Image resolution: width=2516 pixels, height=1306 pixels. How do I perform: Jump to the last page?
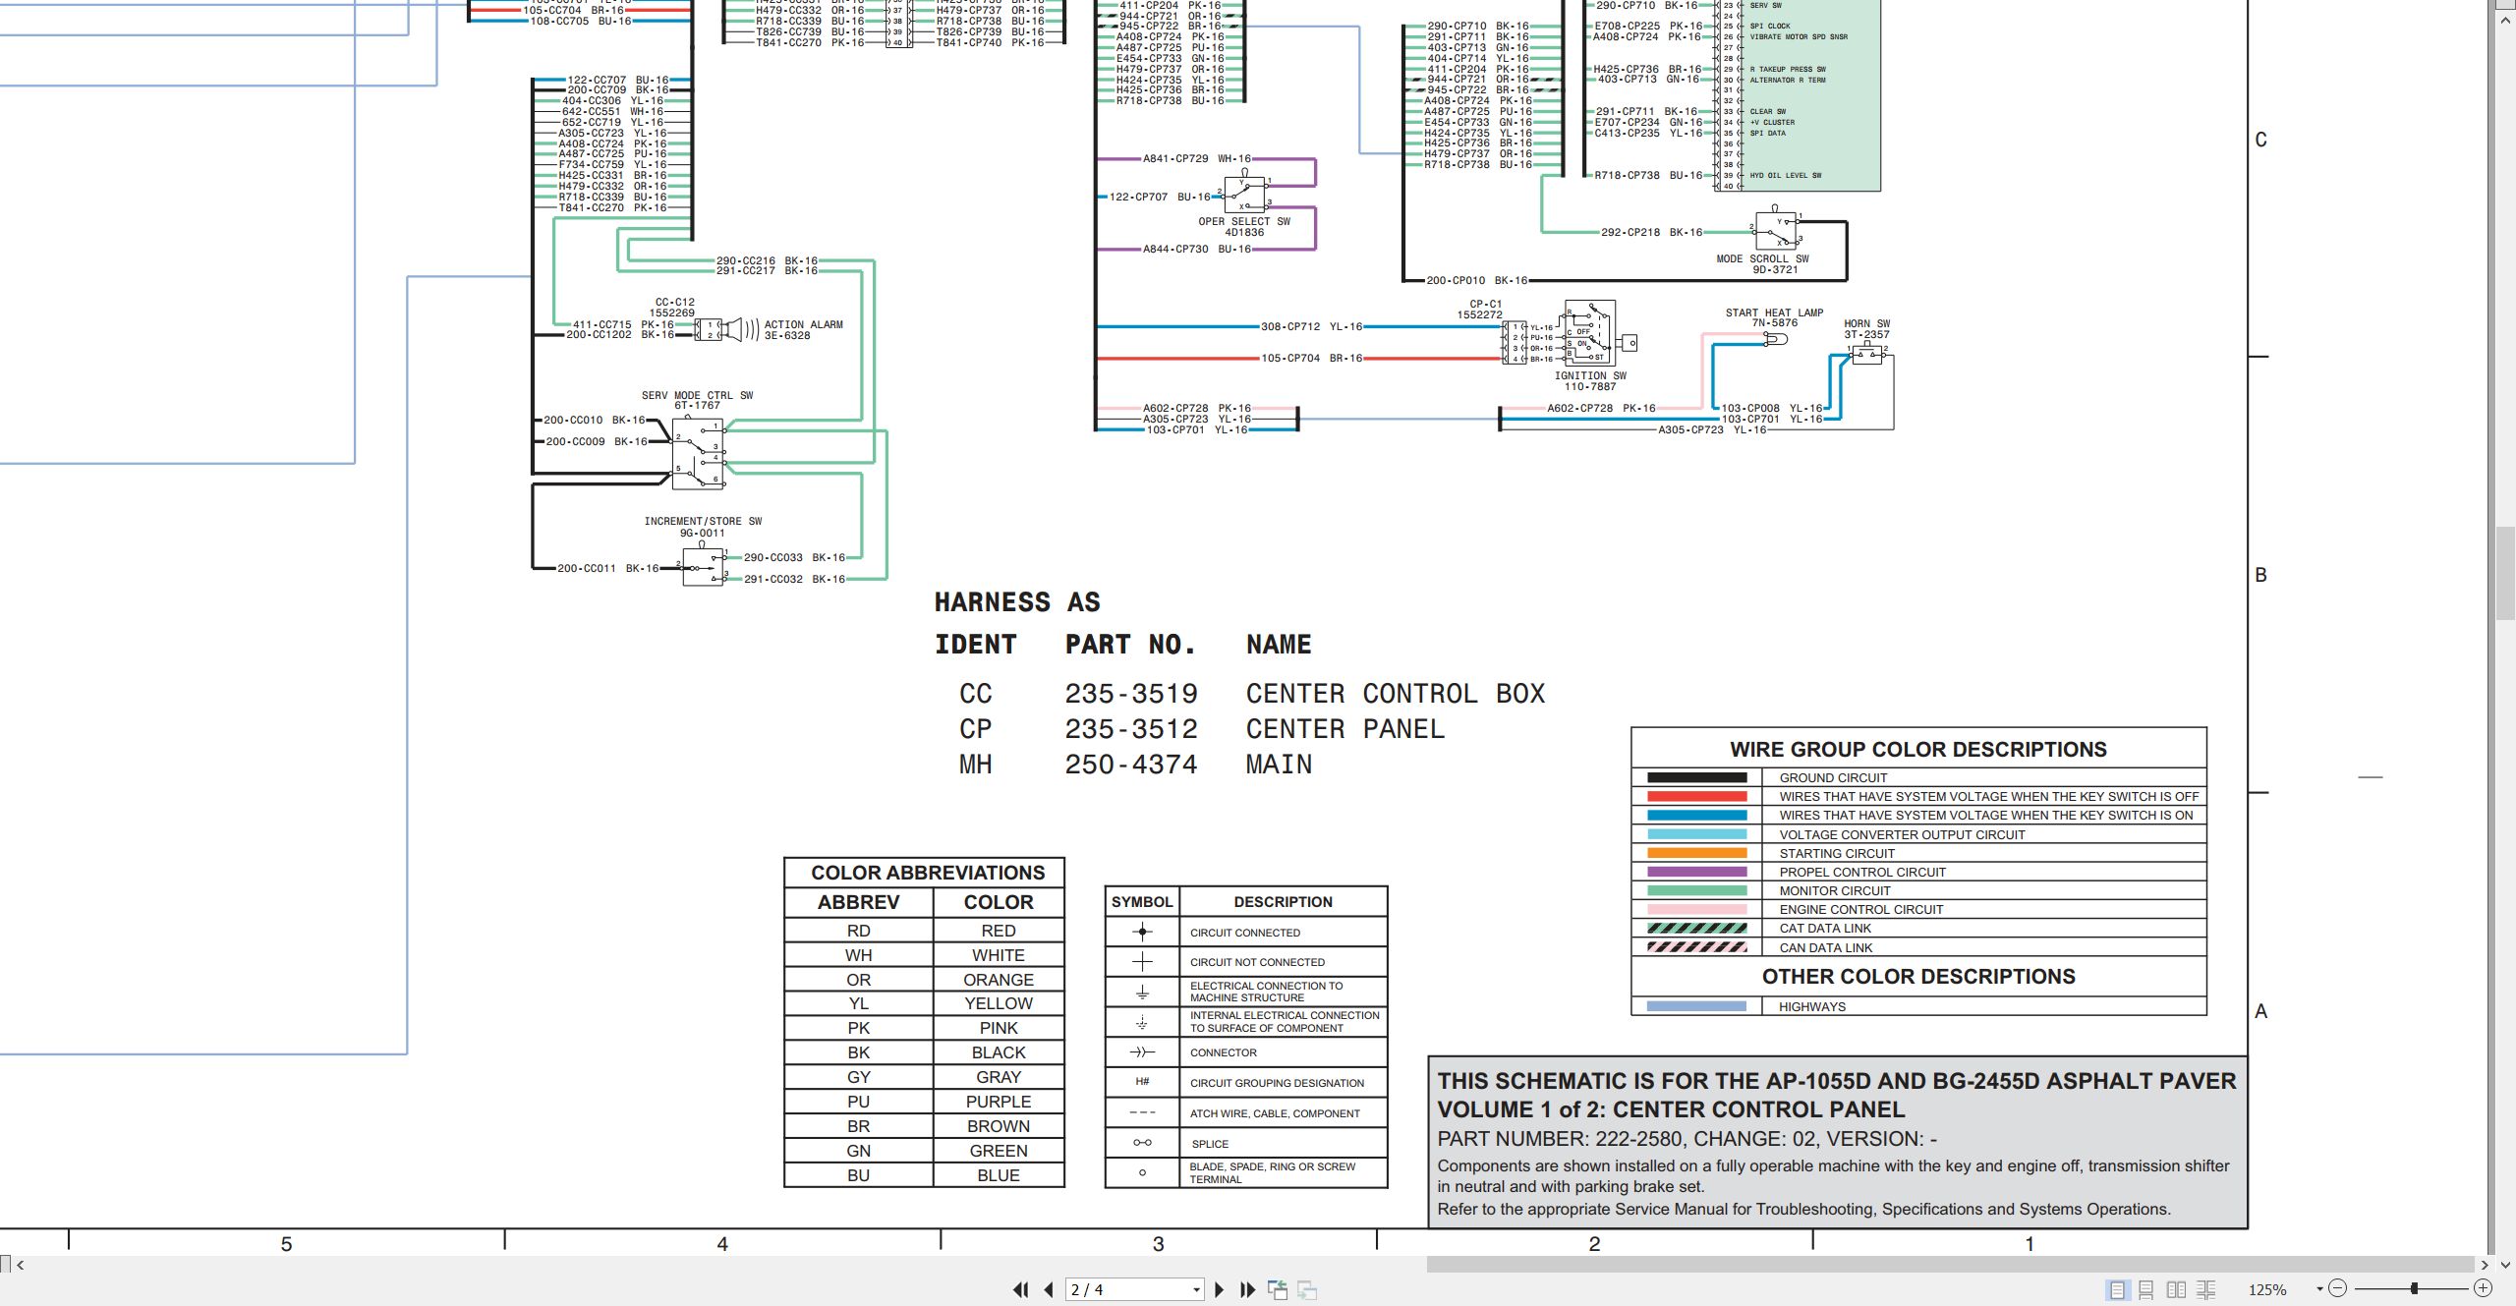[x=1248, y=1289]
